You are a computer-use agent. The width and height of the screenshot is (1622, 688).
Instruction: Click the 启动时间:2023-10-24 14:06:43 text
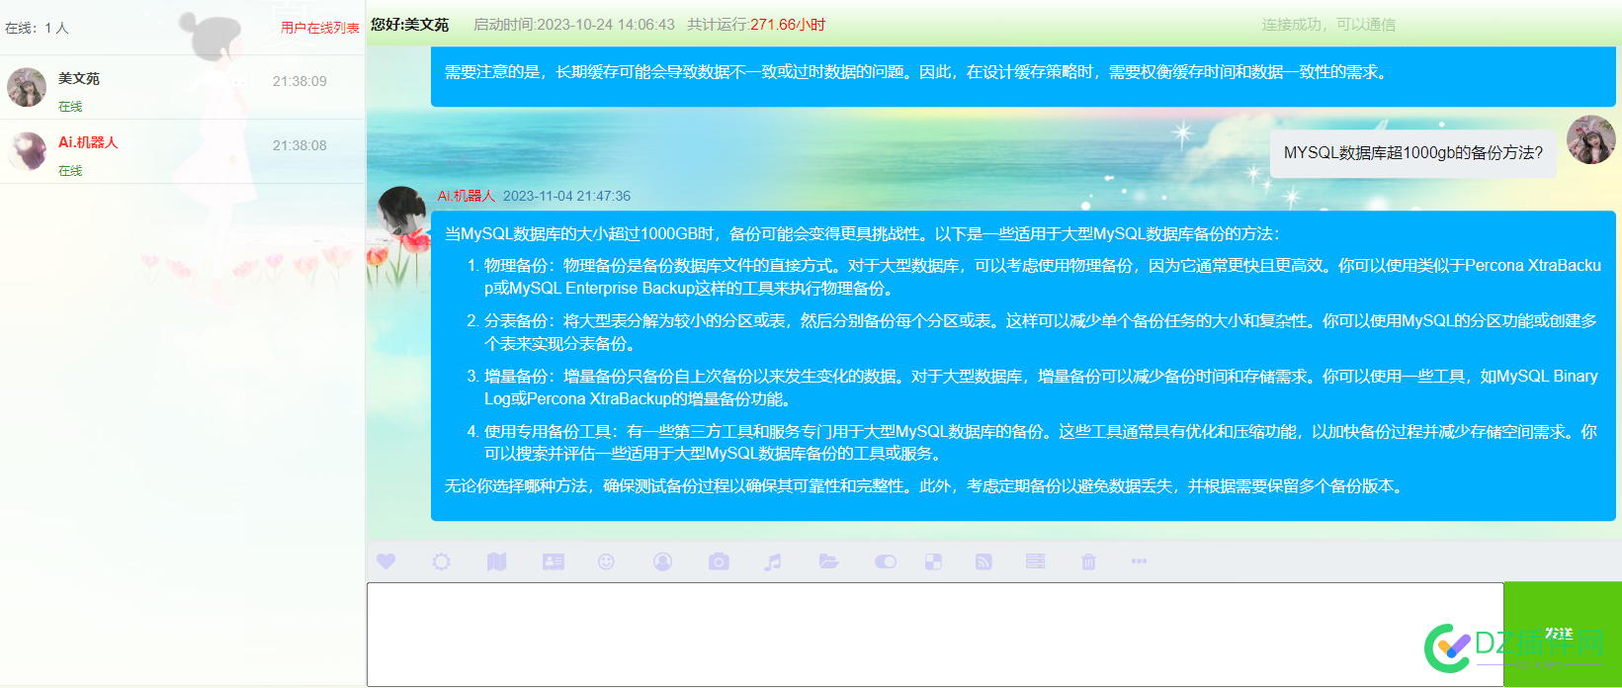click(574, 24)
